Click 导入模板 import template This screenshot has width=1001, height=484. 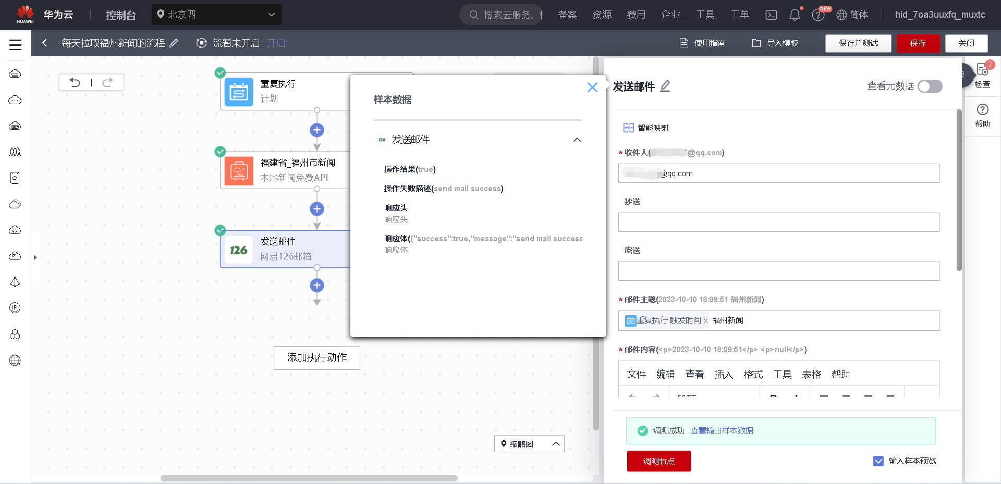[775, 43]
